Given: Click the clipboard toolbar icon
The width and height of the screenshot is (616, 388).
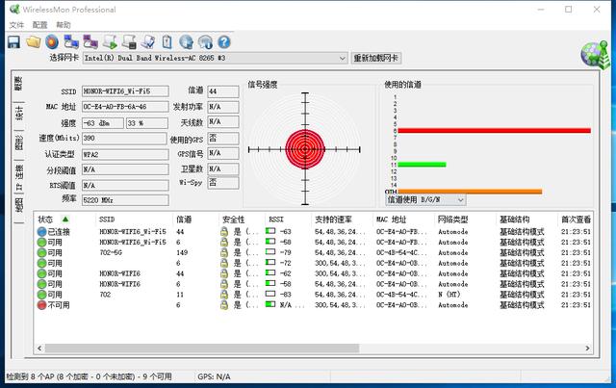Looking at the screenshot, I should click(167, 42).
